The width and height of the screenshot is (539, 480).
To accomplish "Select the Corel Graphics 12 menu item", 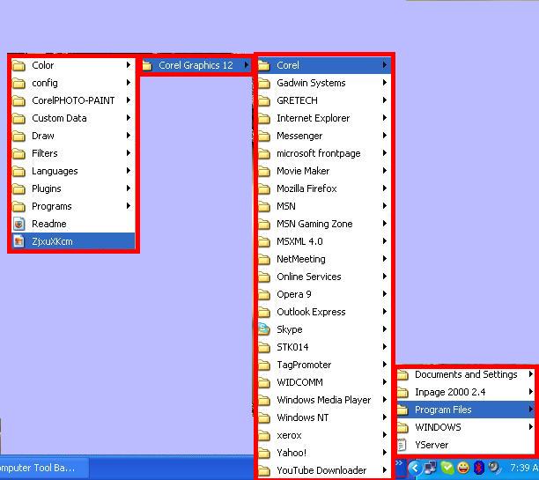I will point(196,65).
